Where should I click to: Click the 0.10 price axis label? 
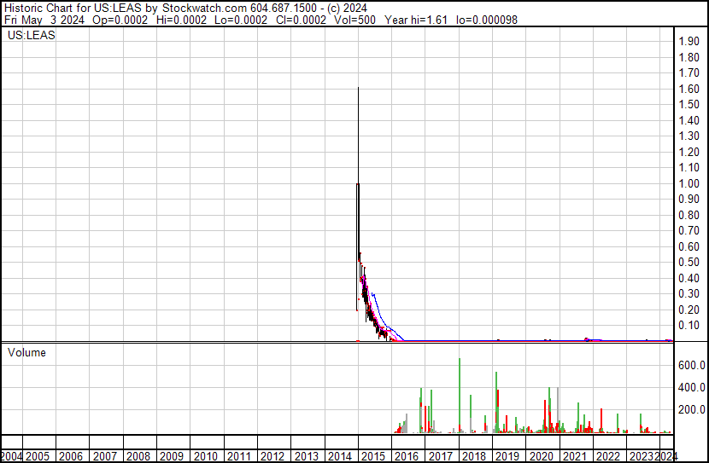(x=689, y=326)
